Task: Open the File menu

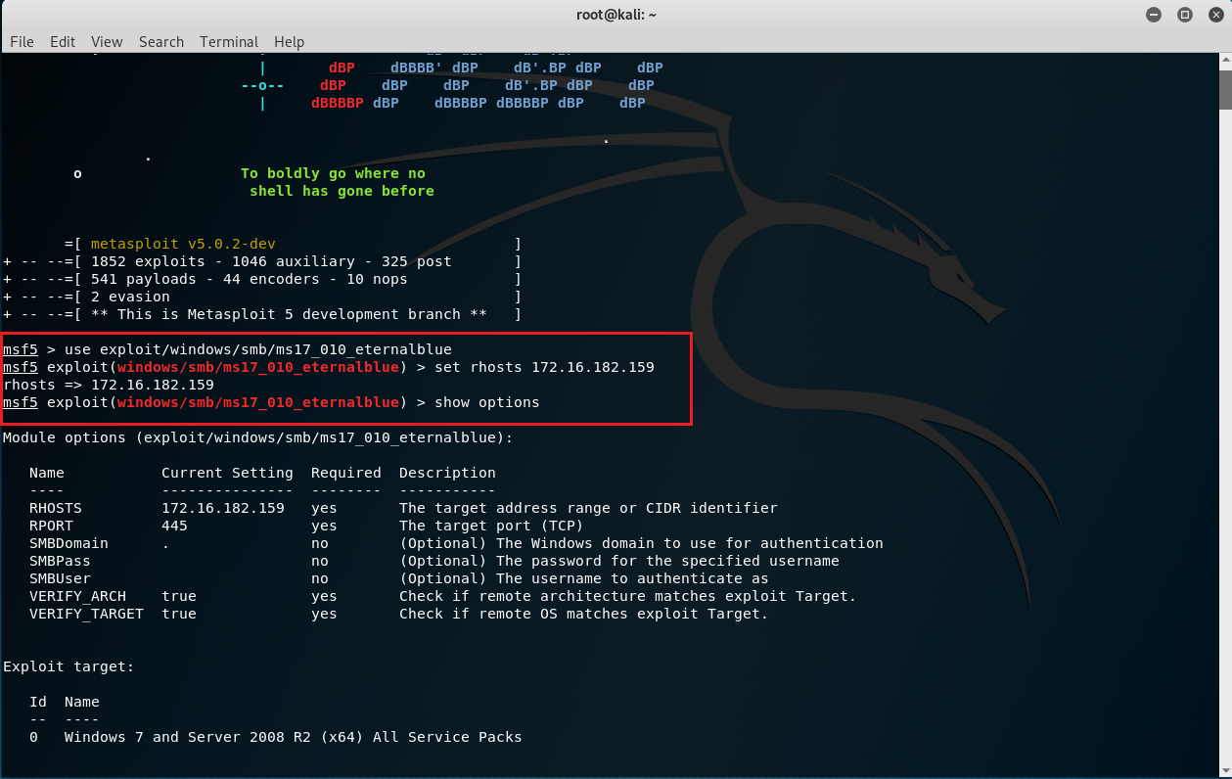Action: coord(22,41)
